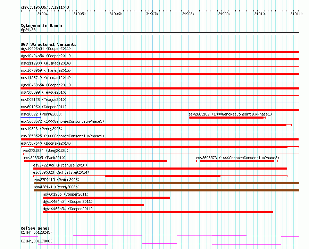Click the 31905k ruler position
The image size is (309, 249).
pos(80,14)
